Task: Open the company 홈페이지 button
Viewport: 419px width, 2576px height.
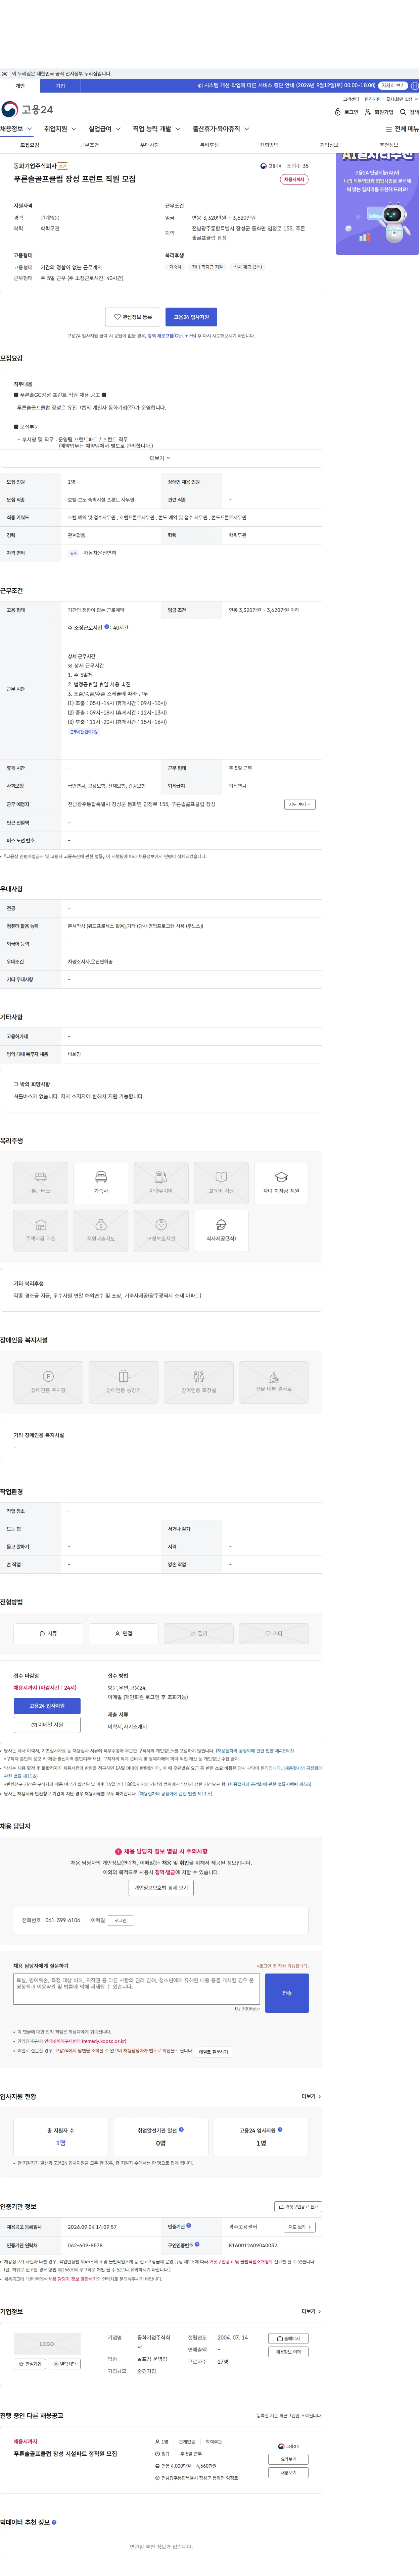Action: click(288, 2339)
